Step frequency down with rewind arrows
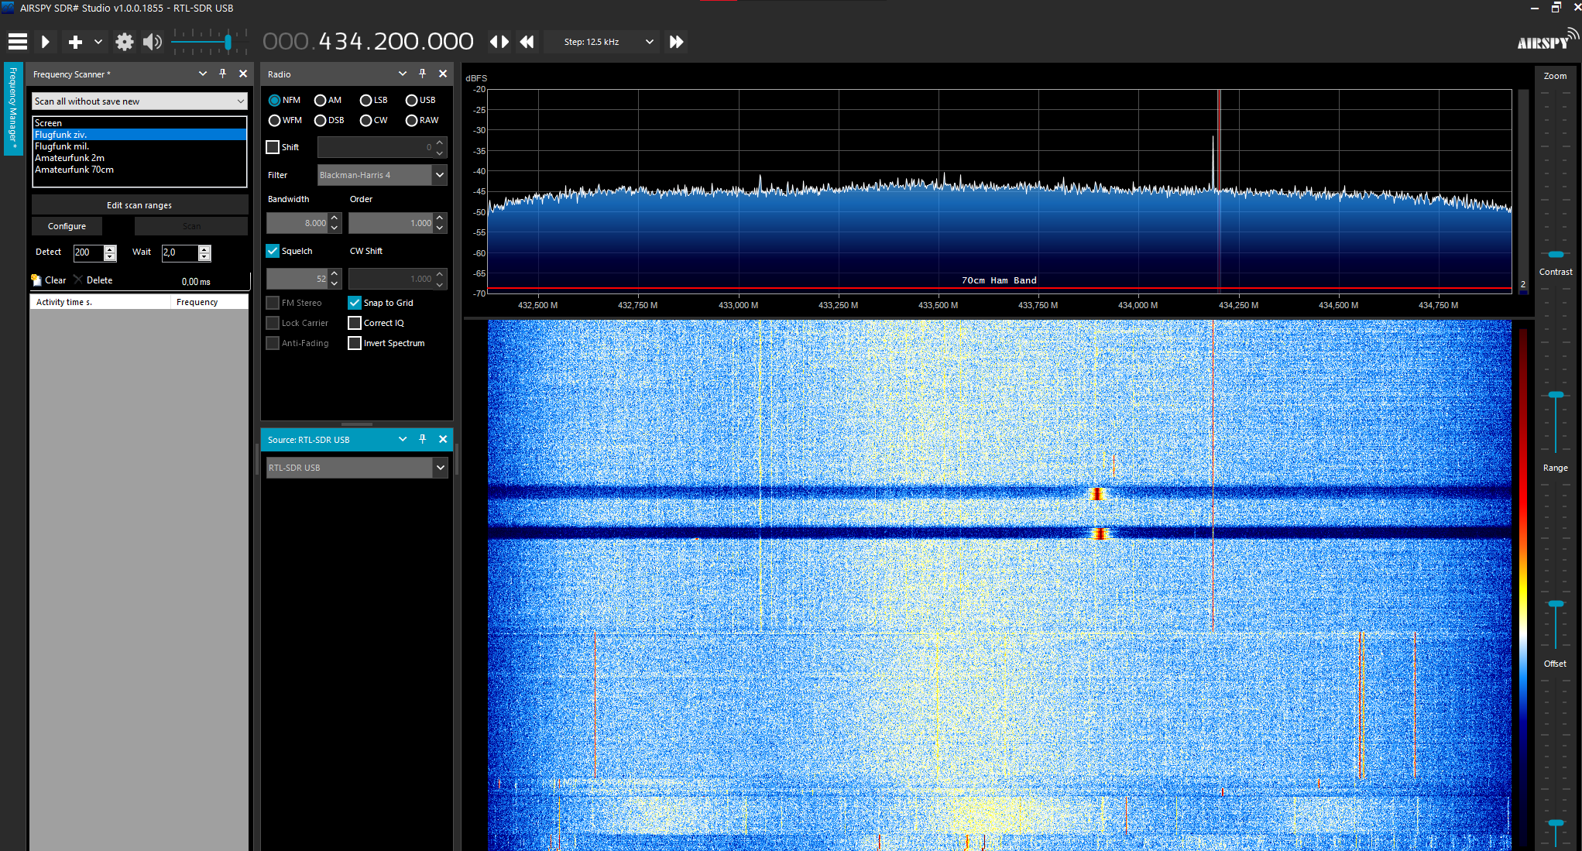Image resolution: width=1582 pixels, height=851 pixels. click(527, 42)
